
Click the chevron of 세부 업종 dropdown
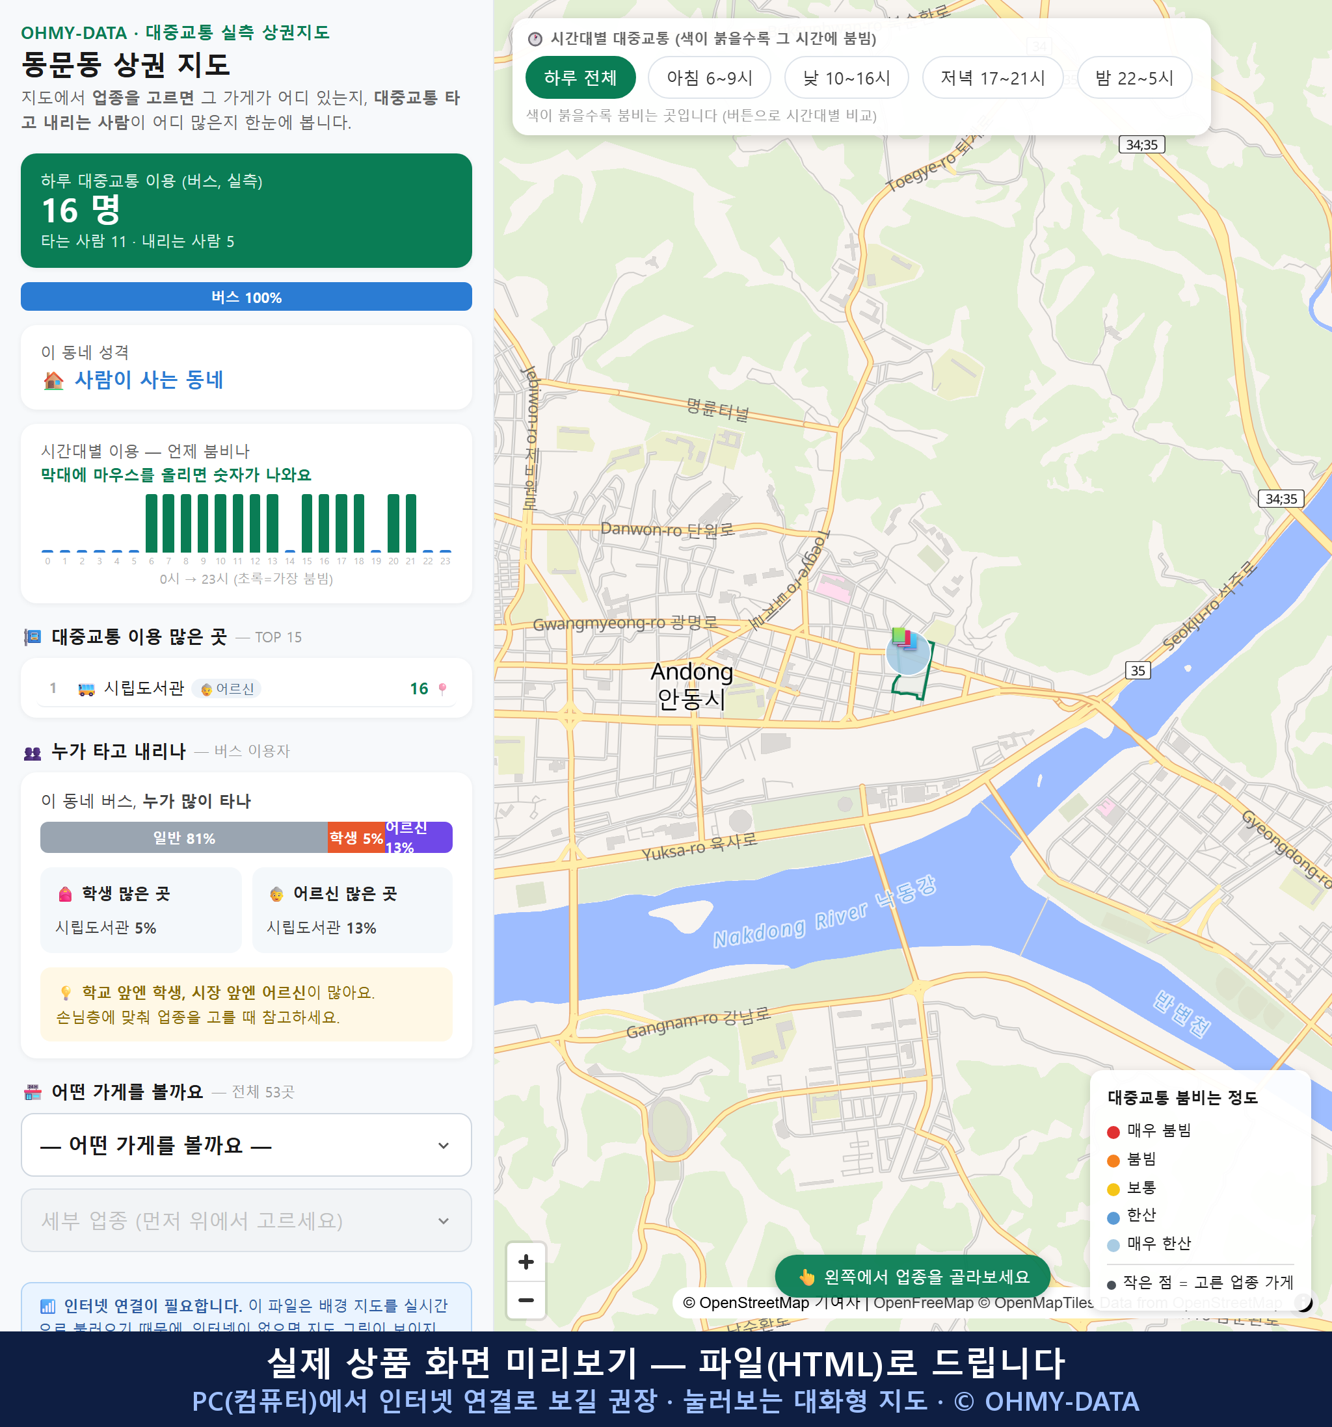tap(443, 1221)
